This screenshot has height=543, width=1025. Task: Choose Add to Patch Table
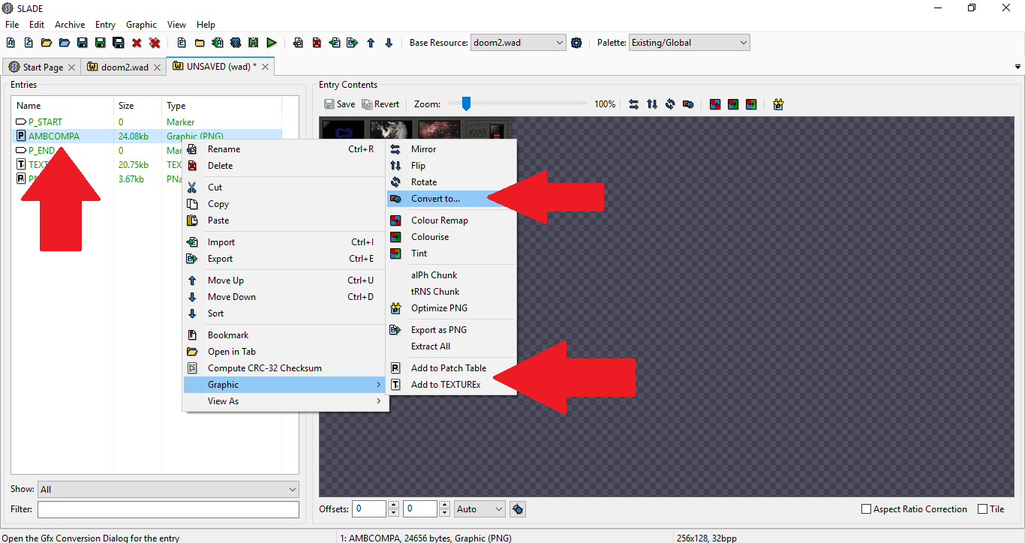pyautogui.click(x=450, y=368)
